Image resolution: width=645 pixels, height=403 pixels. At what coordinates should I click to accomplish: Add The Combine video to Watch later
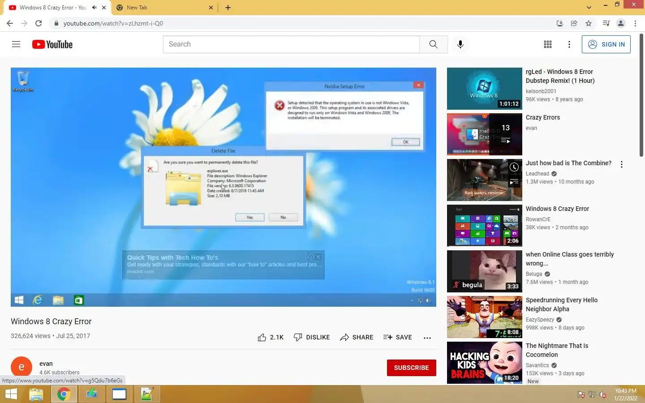514,167
